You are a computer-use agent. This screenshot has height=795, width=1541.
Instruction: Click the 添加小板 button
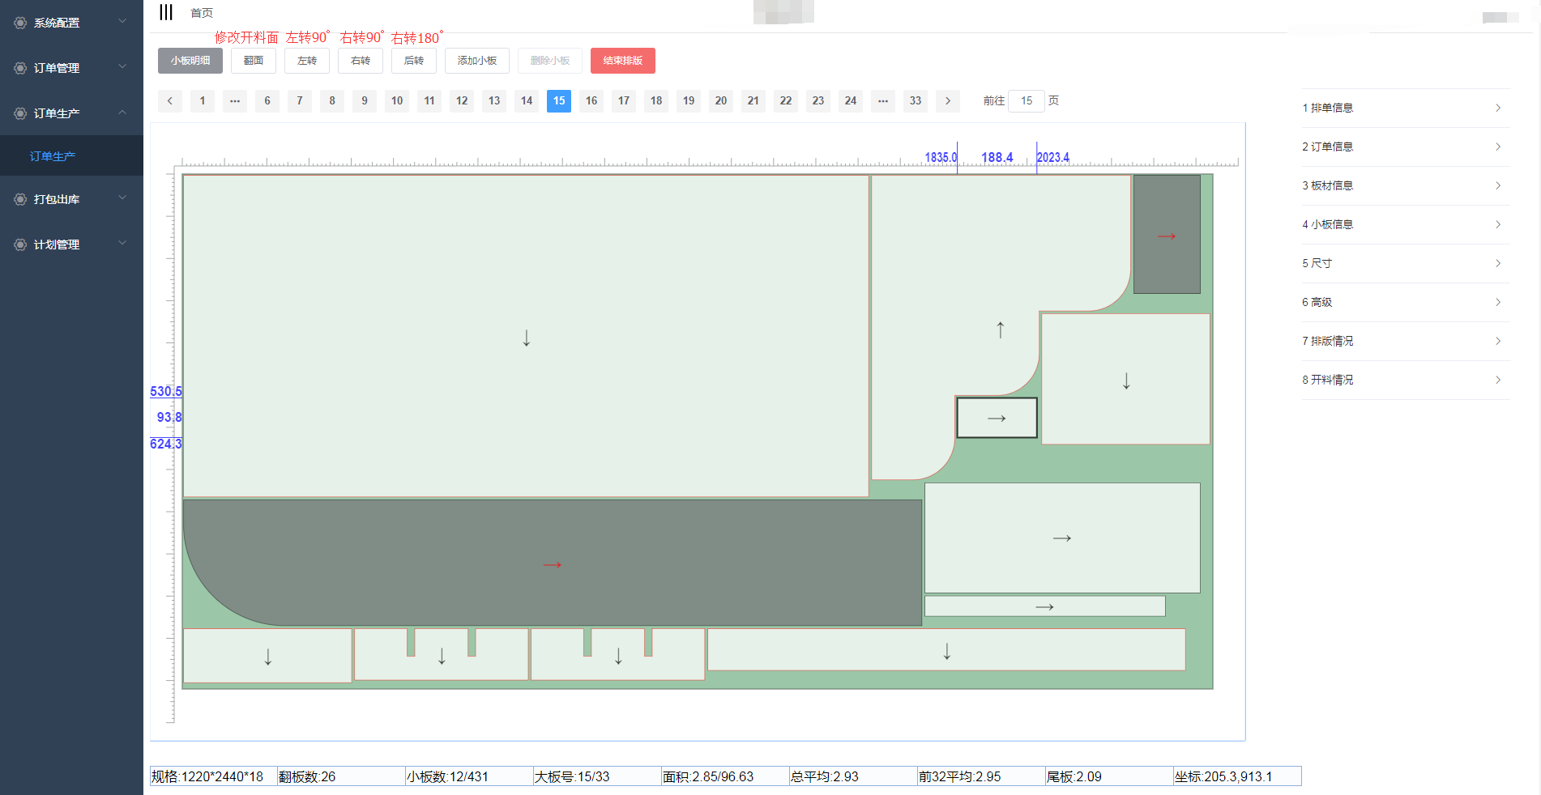[x=476, y=61]
